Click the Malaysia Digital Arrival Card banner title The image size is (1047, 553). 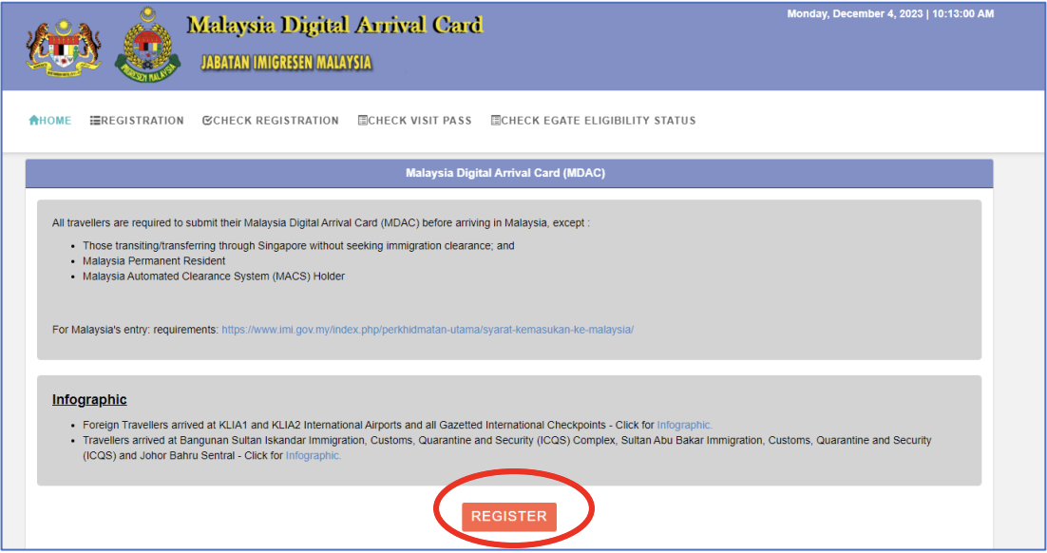(x=335, y=25)
